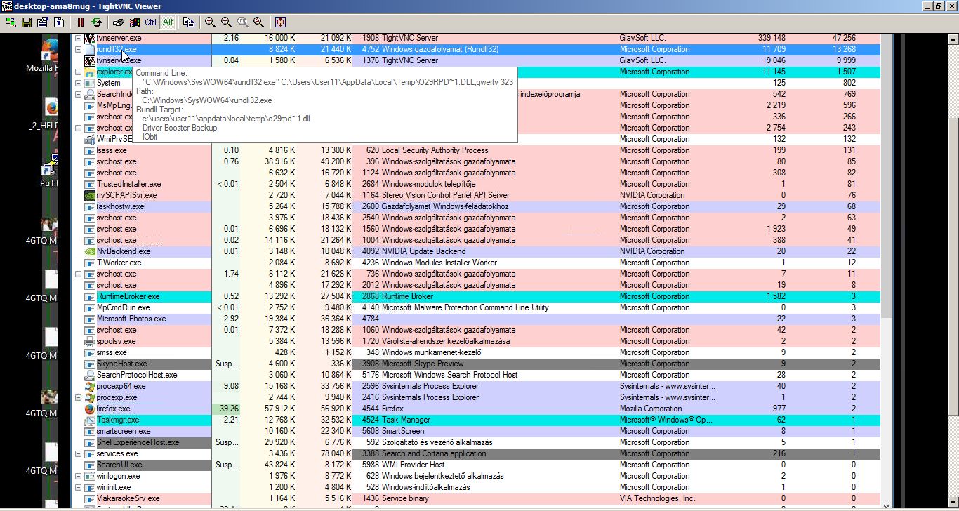
Task: Toggle the Alt key button off
Action: 168,22
